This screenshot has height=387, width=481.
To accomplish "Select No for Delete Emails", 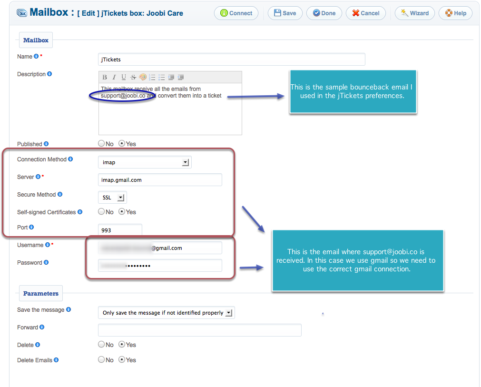I will click(x=101, y=360).
